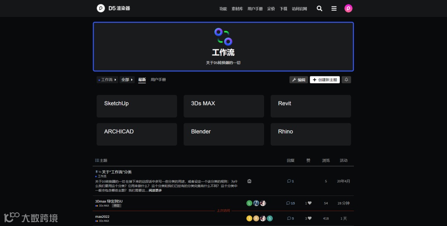Open the 3Dmax 导出到SU topic
This screenshot has width=447, height=226.
point(109,201)
